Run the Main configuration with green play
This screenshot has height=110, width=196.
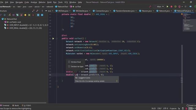(168, 6)
